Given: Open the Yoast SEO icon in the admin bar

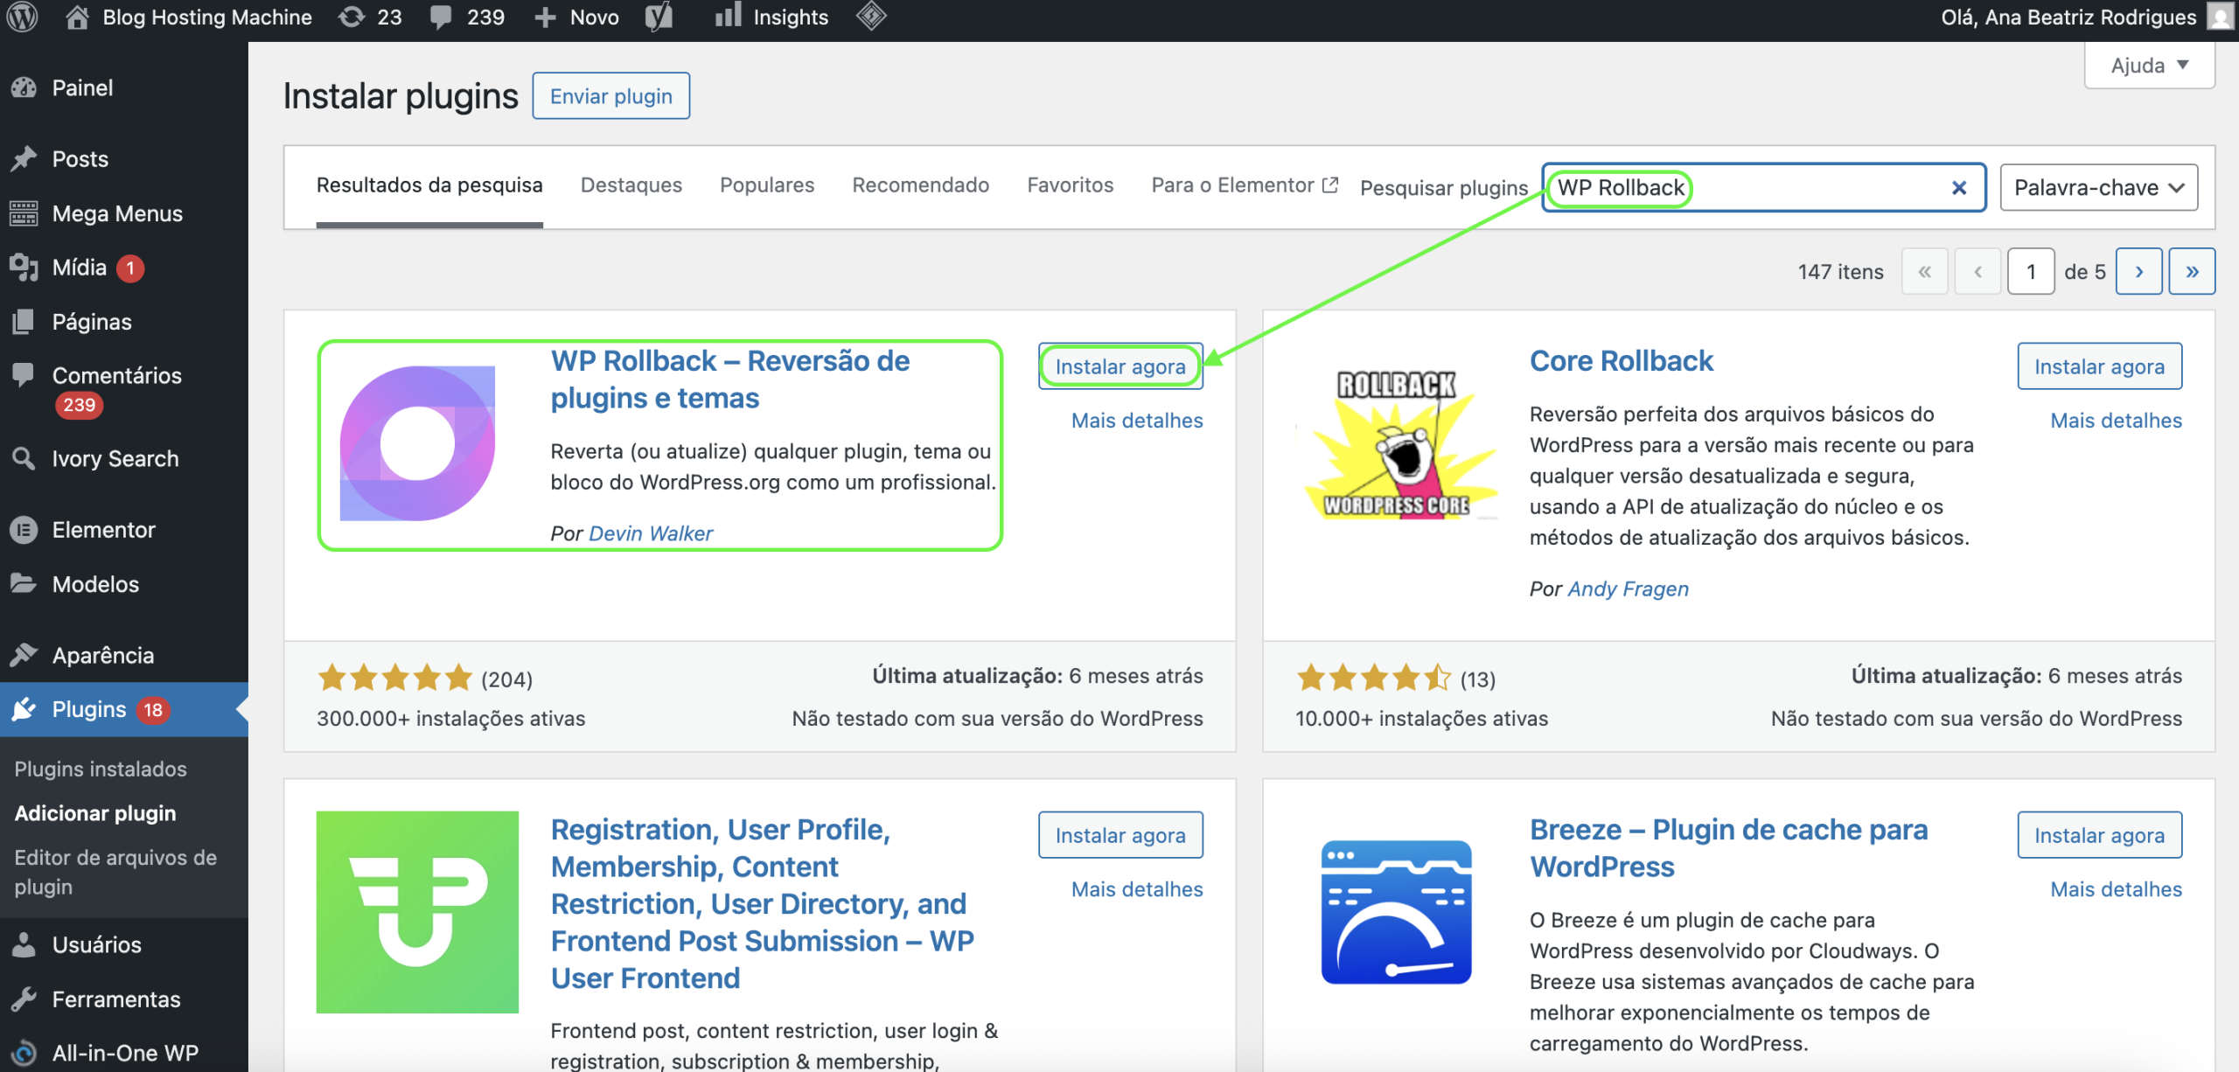Looking at the screenshot, I should click(659, 17).
